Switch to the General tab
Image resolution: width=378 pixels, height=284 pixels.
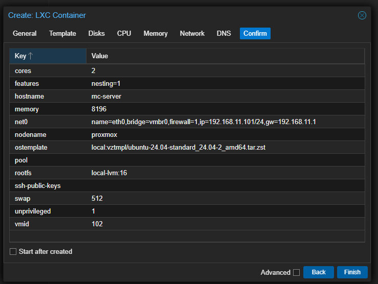25,34
